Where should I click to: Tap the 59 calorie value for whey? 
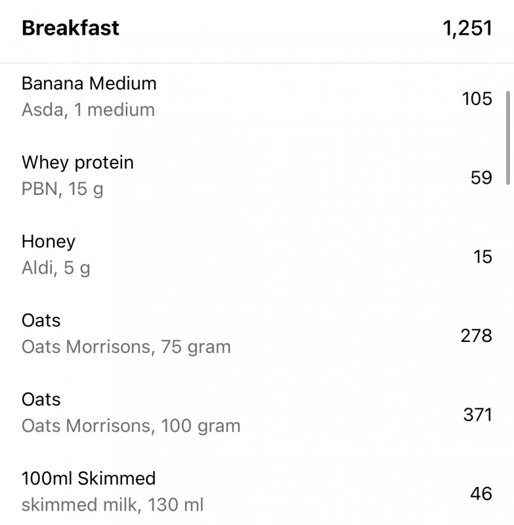481,177
